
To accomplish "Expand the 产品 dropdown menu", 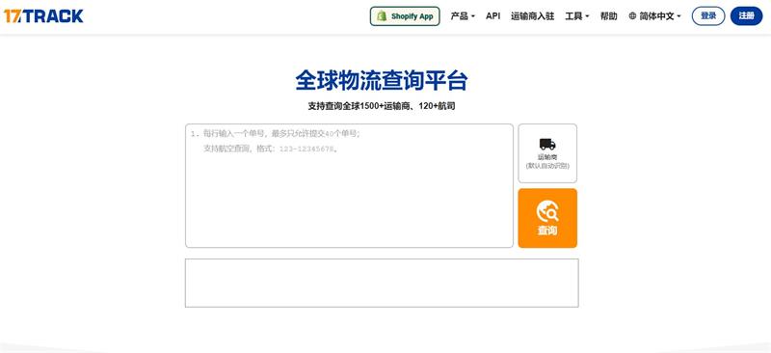I will [x=463, y=16].
